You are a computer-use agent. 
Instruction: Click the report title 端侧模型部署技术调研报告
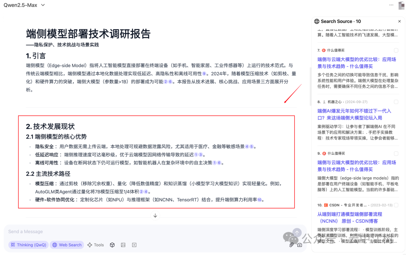(x=88, y=34)
